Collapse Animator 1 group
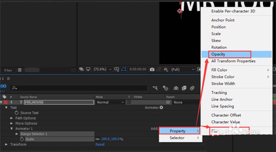276x152 pixels. [x=12, y=129]
